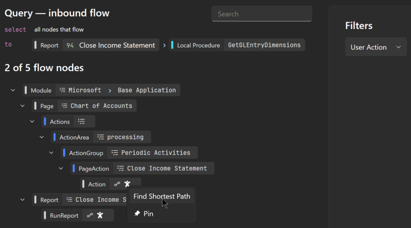The image size is (411, 228).
Task: Collapse the Module Microsoft node
Action: pyautogui.click(x=13, y=90)
